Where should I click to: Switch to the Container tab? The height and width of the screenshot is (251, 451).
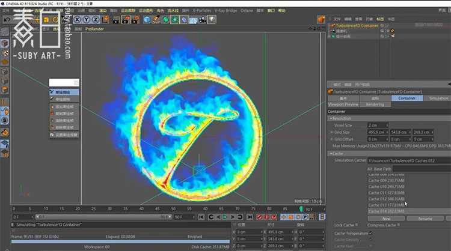[x=407, y=98]
